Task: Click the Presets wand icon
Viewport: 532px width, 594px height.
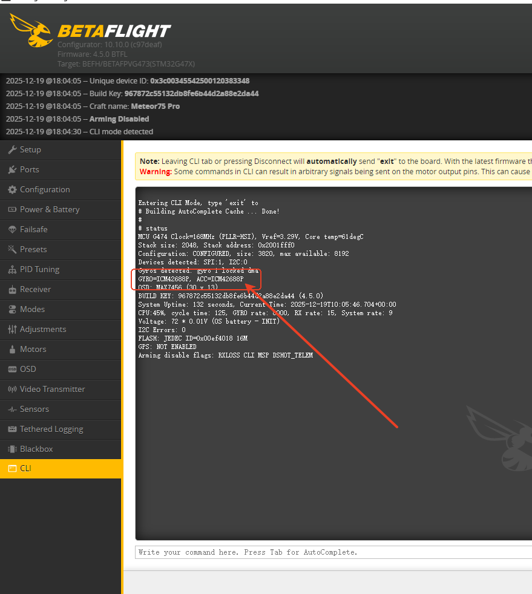Action: [x=13, y=249]
